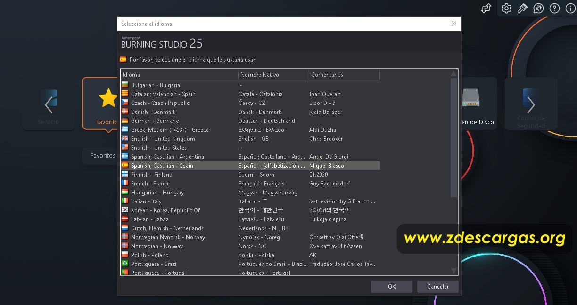
Task: Close the Seleccione el idioma dialog
Action: (x=453, y=24)
